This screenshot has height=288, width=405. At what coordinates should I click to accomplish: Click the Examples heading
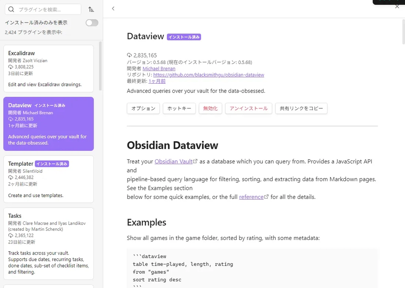coord(146,222)
